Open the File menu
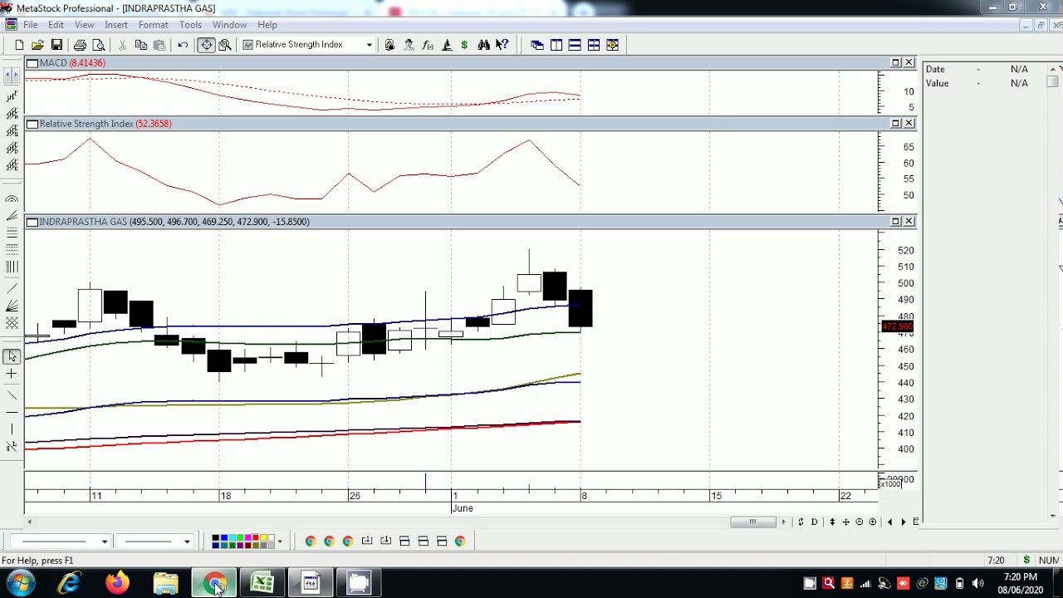 (31, 25)
